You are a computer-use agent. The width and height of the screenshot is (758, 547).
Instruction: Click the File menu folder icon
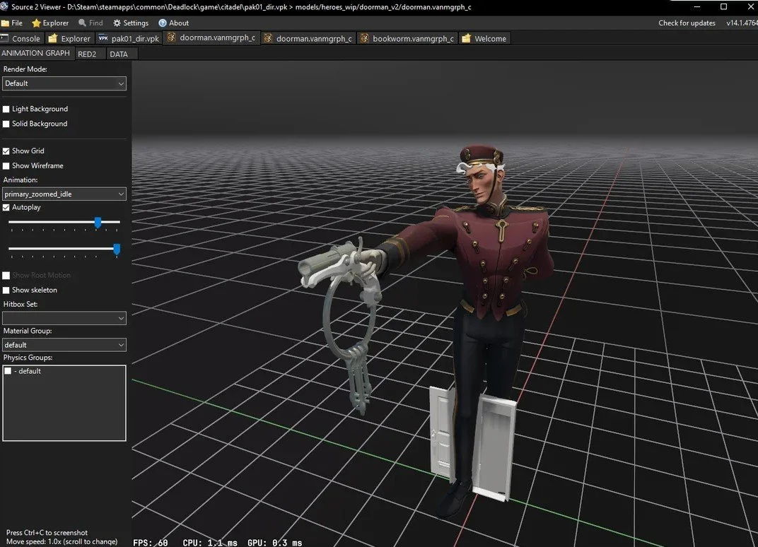pos(5,23)
